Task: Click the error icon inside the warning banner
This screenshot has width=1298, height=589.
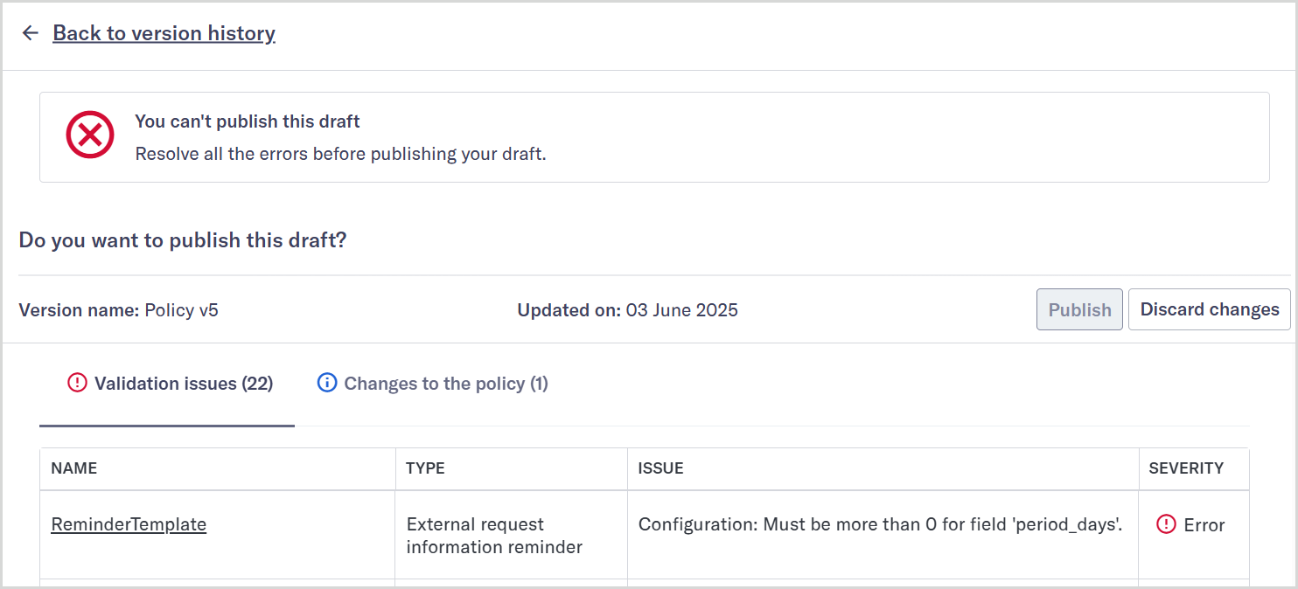Action: click(x=89, y=135)
